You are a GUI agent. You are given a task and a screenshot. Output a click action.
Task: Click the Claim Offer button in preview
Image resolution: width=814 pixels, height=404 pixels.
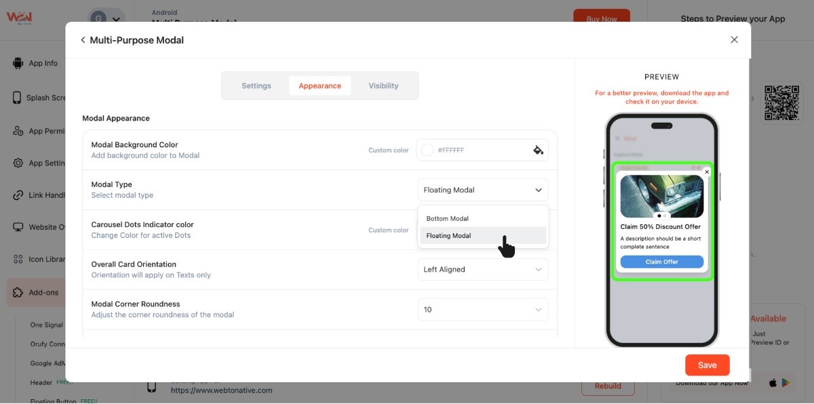click(661, 262)
